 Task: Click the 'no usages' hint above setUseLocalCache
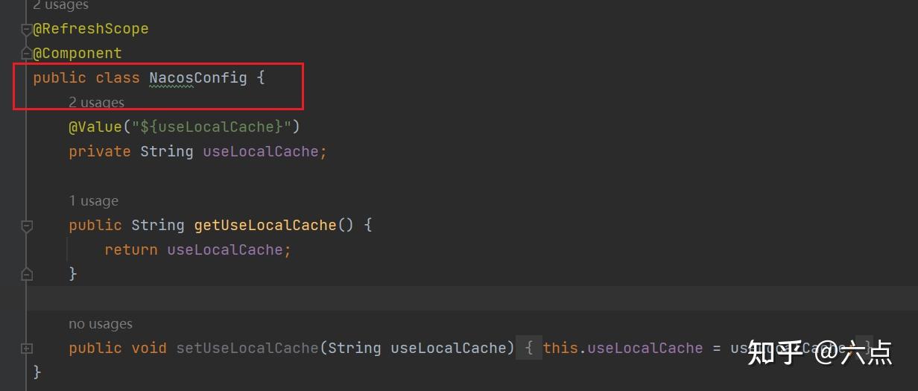pos(101,324)
